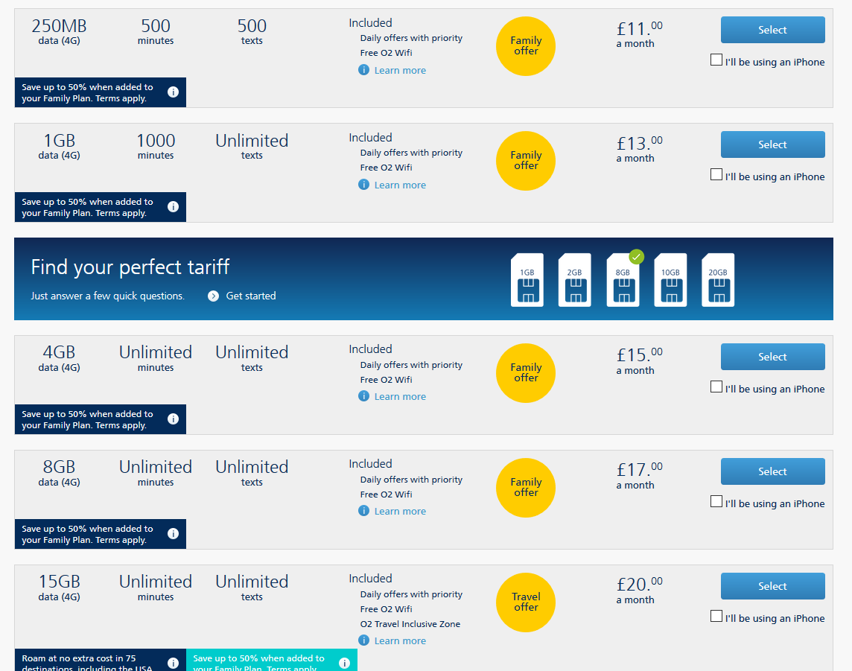The height and width of the screenshot is (671, 852).
Task: Select the 8GB £17 a month plan
Action: [772, 471]
